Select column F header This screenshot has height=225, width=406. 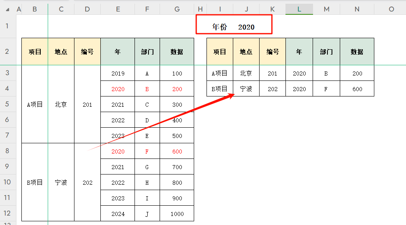click(147, 9)
